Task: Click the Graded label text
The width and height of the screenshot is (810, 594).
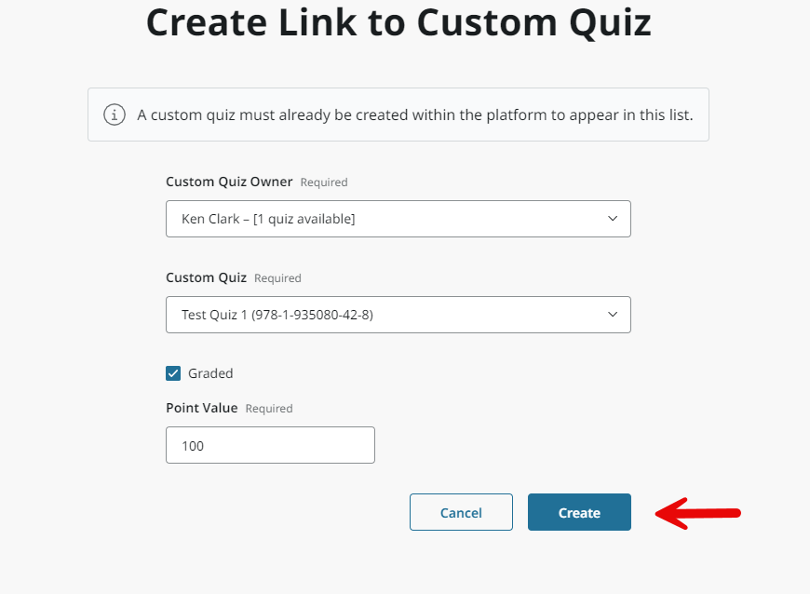Action: pyautogui.click(x=210, y=373)
